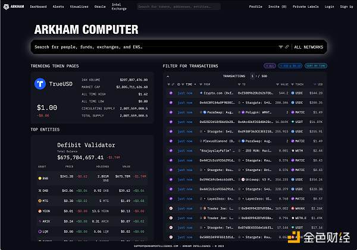
Task: Click the page number 1 field
Action: 252,76
